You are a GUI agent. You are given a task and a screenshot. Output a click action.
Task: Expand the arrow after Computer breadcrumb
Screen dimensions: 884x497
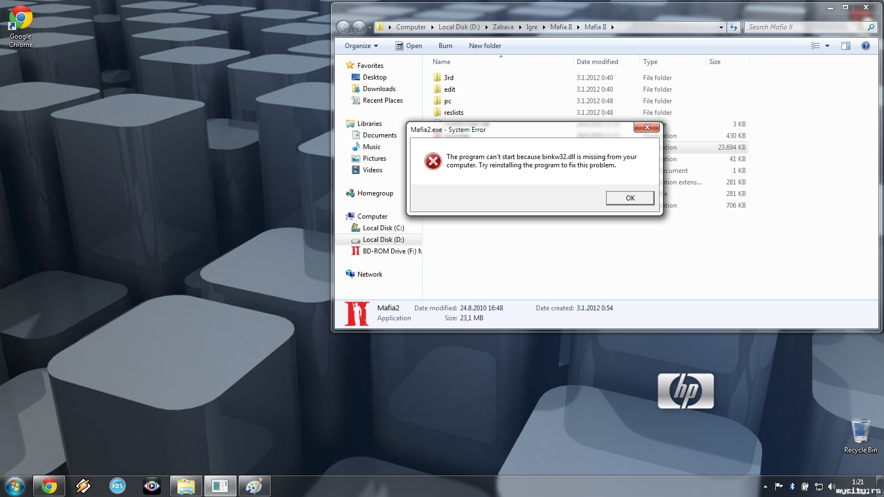tap(432, 27)
